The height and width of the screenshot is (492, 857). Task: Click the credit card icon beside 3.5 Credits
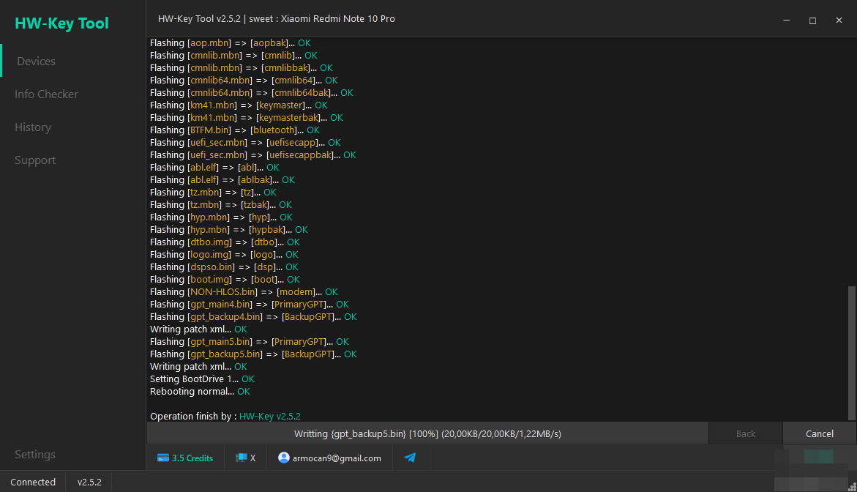163,458
